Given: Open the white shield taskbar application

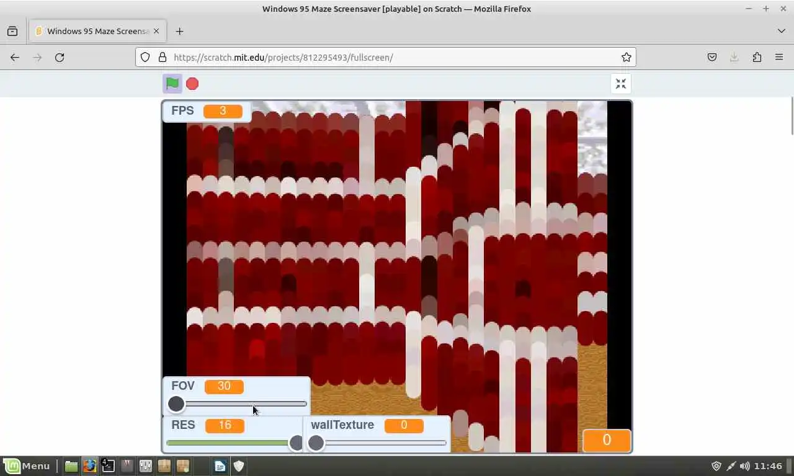Looking at the screenshot, I should pos(239,466).
